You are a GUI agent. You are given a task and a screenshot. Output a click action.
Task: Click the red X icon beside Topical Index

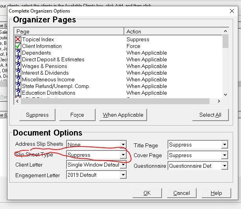pos(18,39)
